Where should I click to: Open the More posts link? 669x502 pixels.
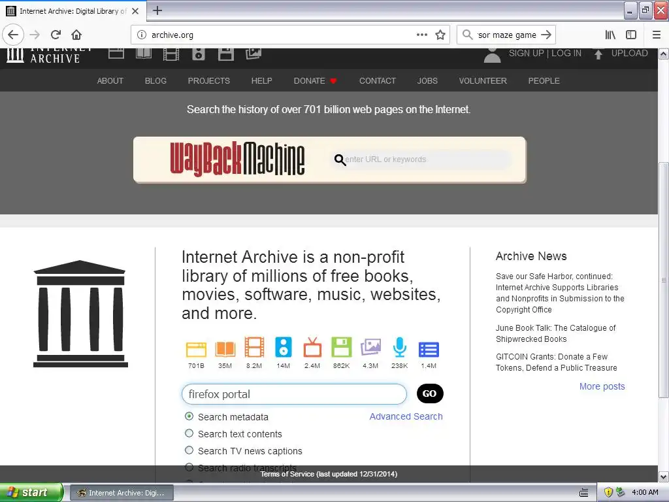[602, 386]
